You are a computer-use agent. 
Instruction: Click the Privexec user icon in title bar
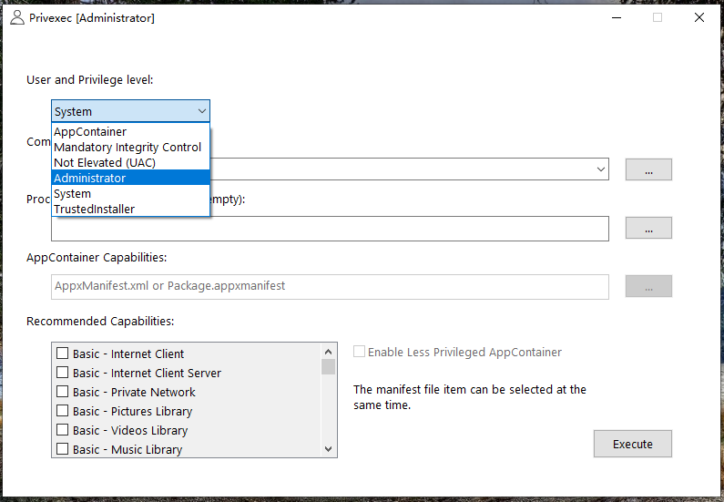point(17,18)
